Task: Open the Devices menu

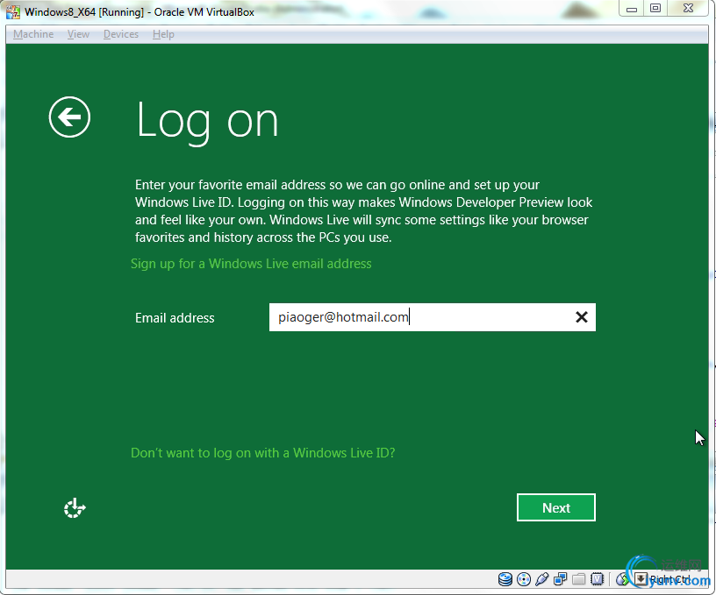Action: 121,34
